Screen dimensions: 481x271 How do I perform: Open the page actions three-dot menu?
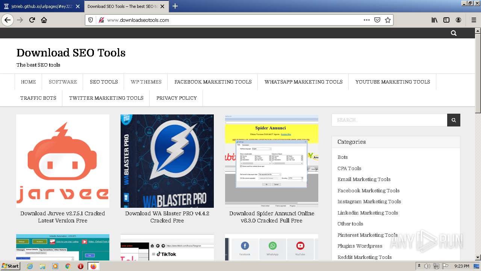366,20
